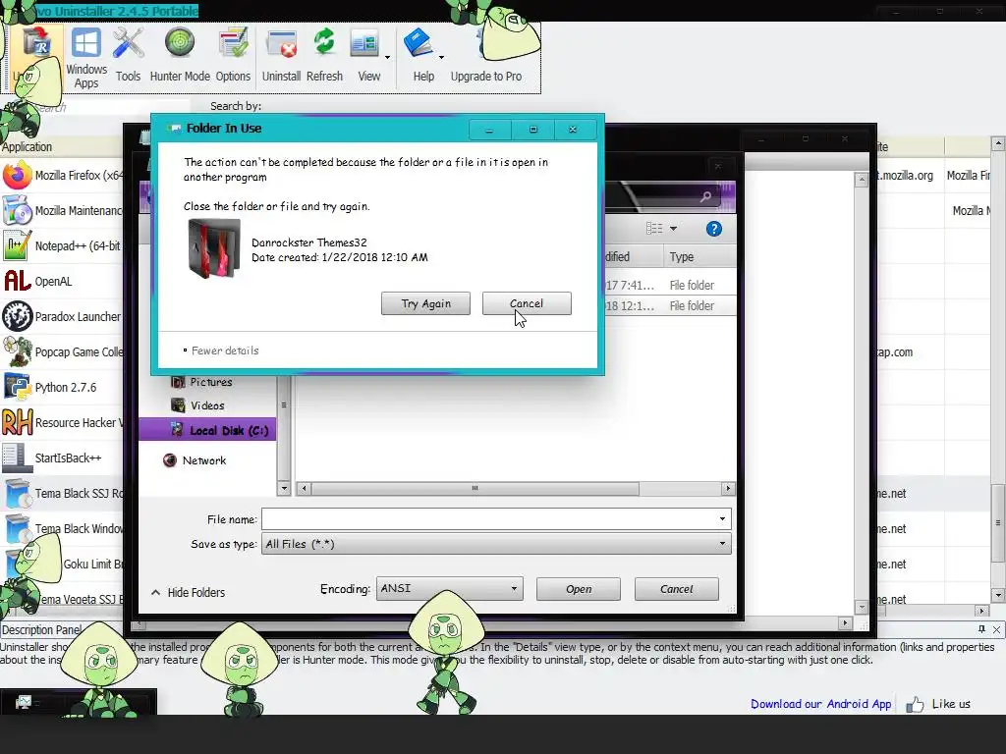Open Windows Apps in Revo toolbar
This screenshot has height=754, width=1006.
[x=86, y=58]
